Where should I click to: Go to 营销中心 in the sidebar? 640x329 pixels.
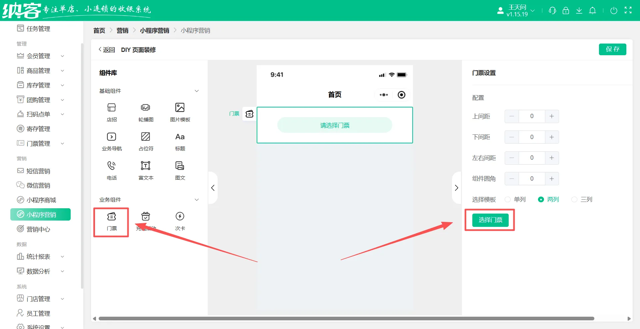click(x=38, y=229)
